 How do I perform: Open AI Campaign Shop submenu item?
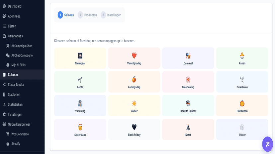pyautogui.click(x=22, y=46)
